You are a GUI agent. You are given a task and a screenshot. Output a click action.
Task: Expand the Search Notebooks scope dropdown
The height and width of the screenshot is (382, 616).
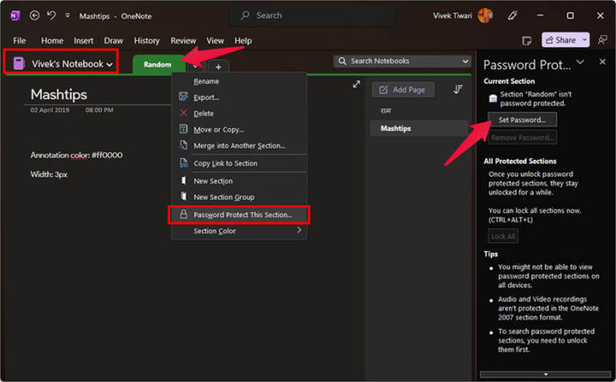pos(466,61)
